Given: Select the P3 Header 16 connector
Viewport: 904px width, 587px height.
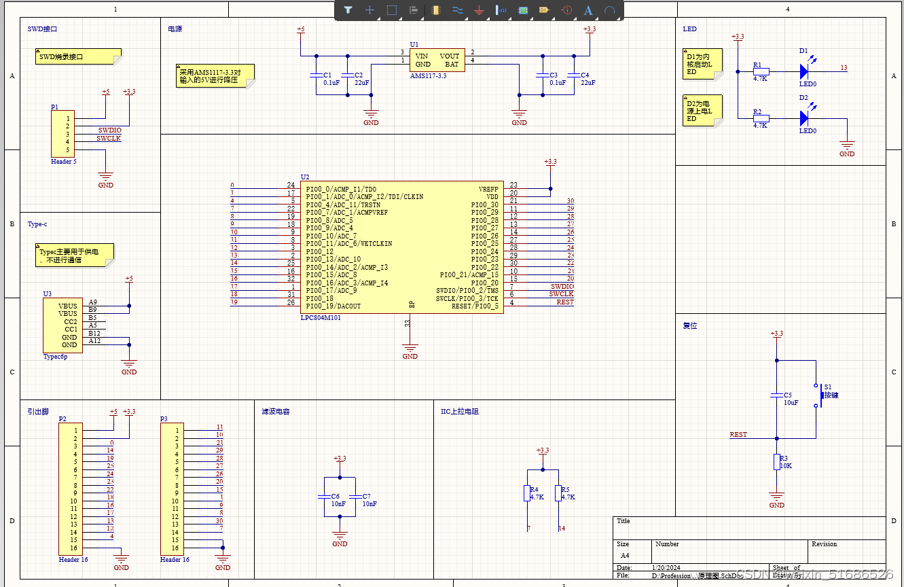Looking at the screenshot, I should (173, 488).
